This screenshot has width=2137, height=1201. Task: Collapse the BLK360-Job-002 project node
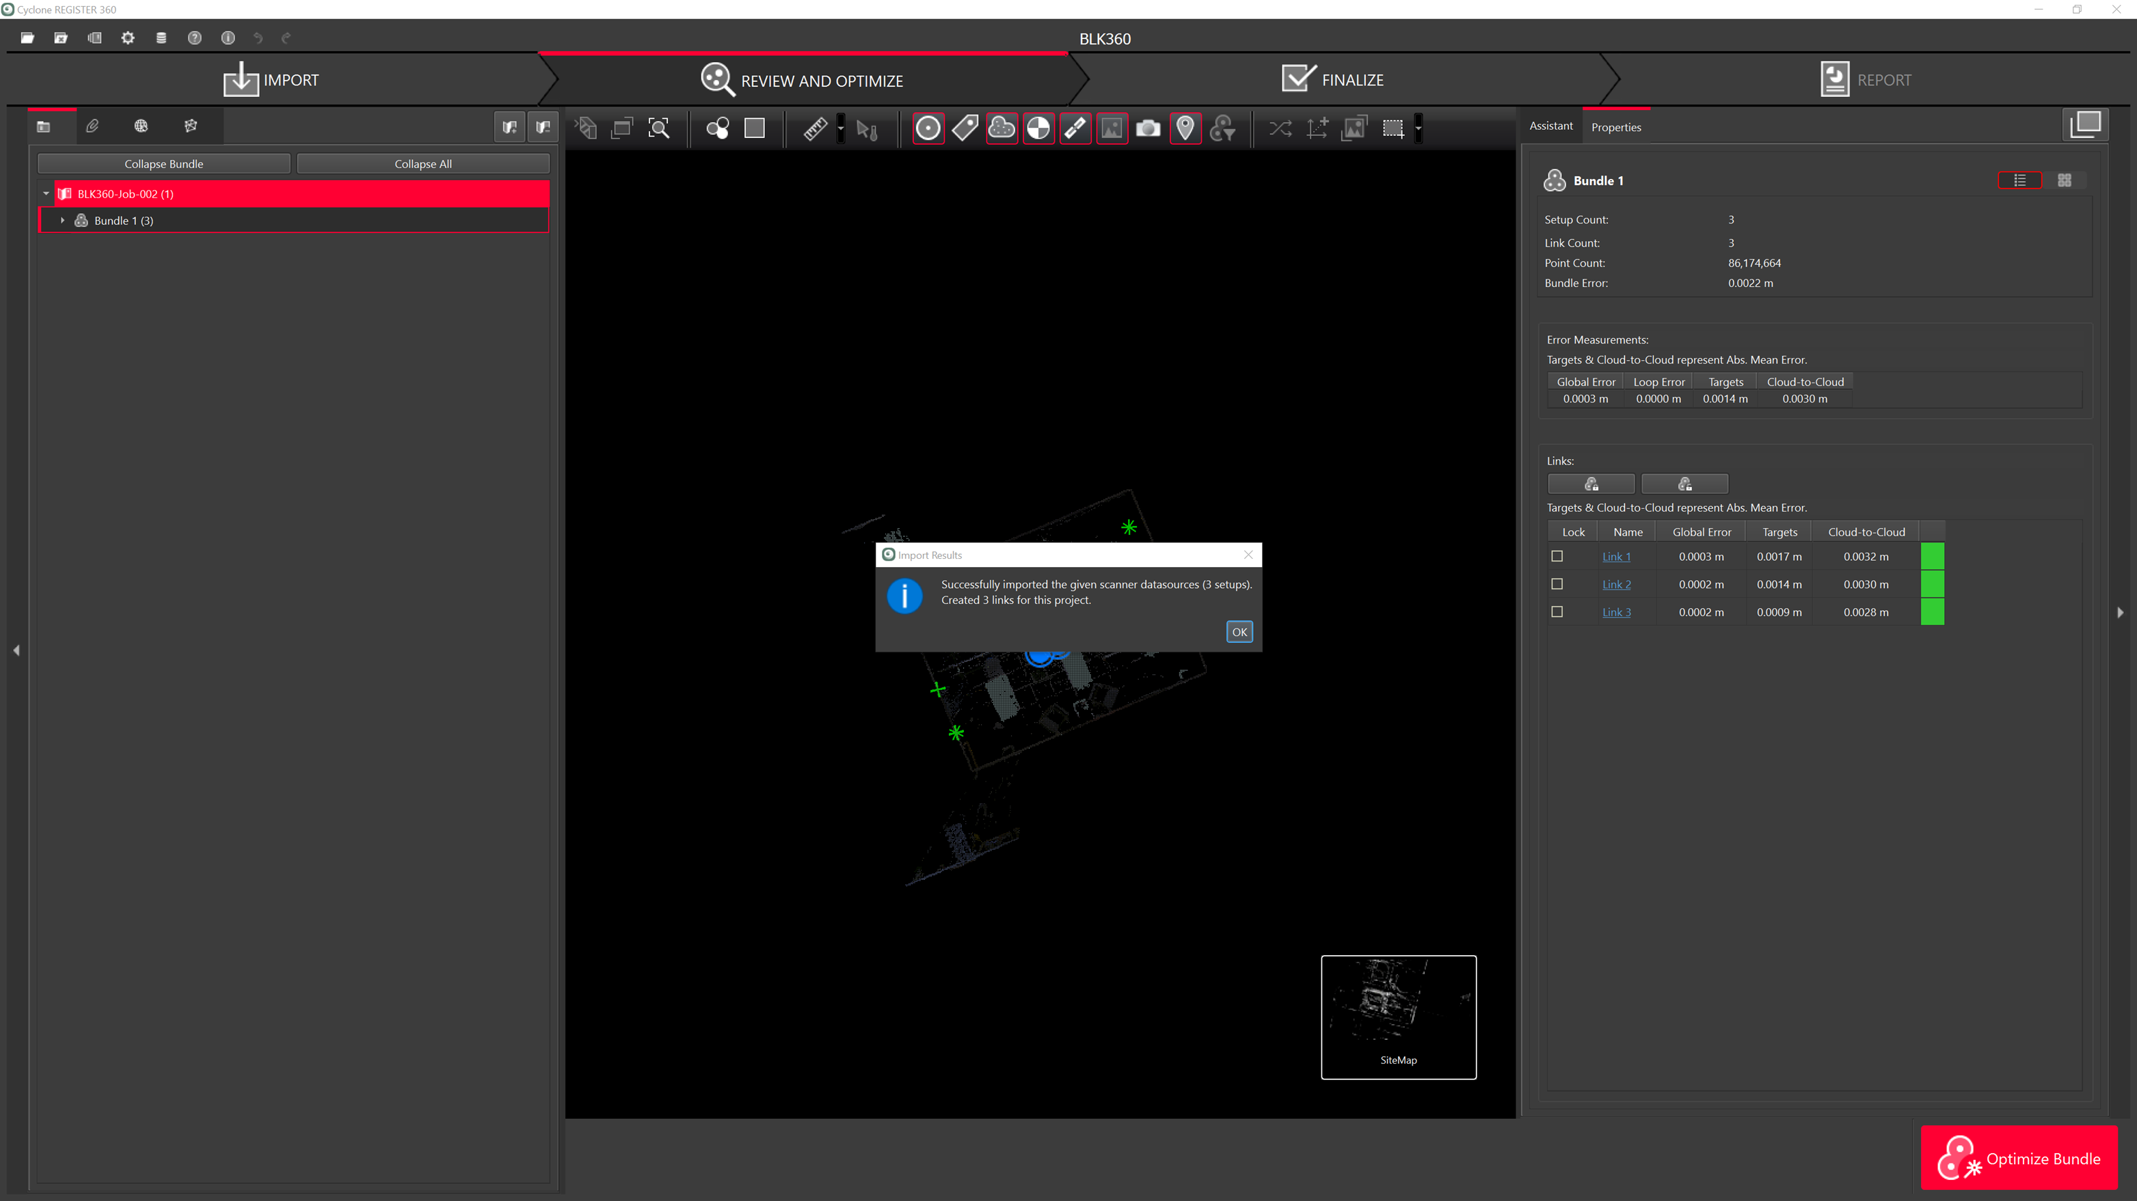point(46,194)
